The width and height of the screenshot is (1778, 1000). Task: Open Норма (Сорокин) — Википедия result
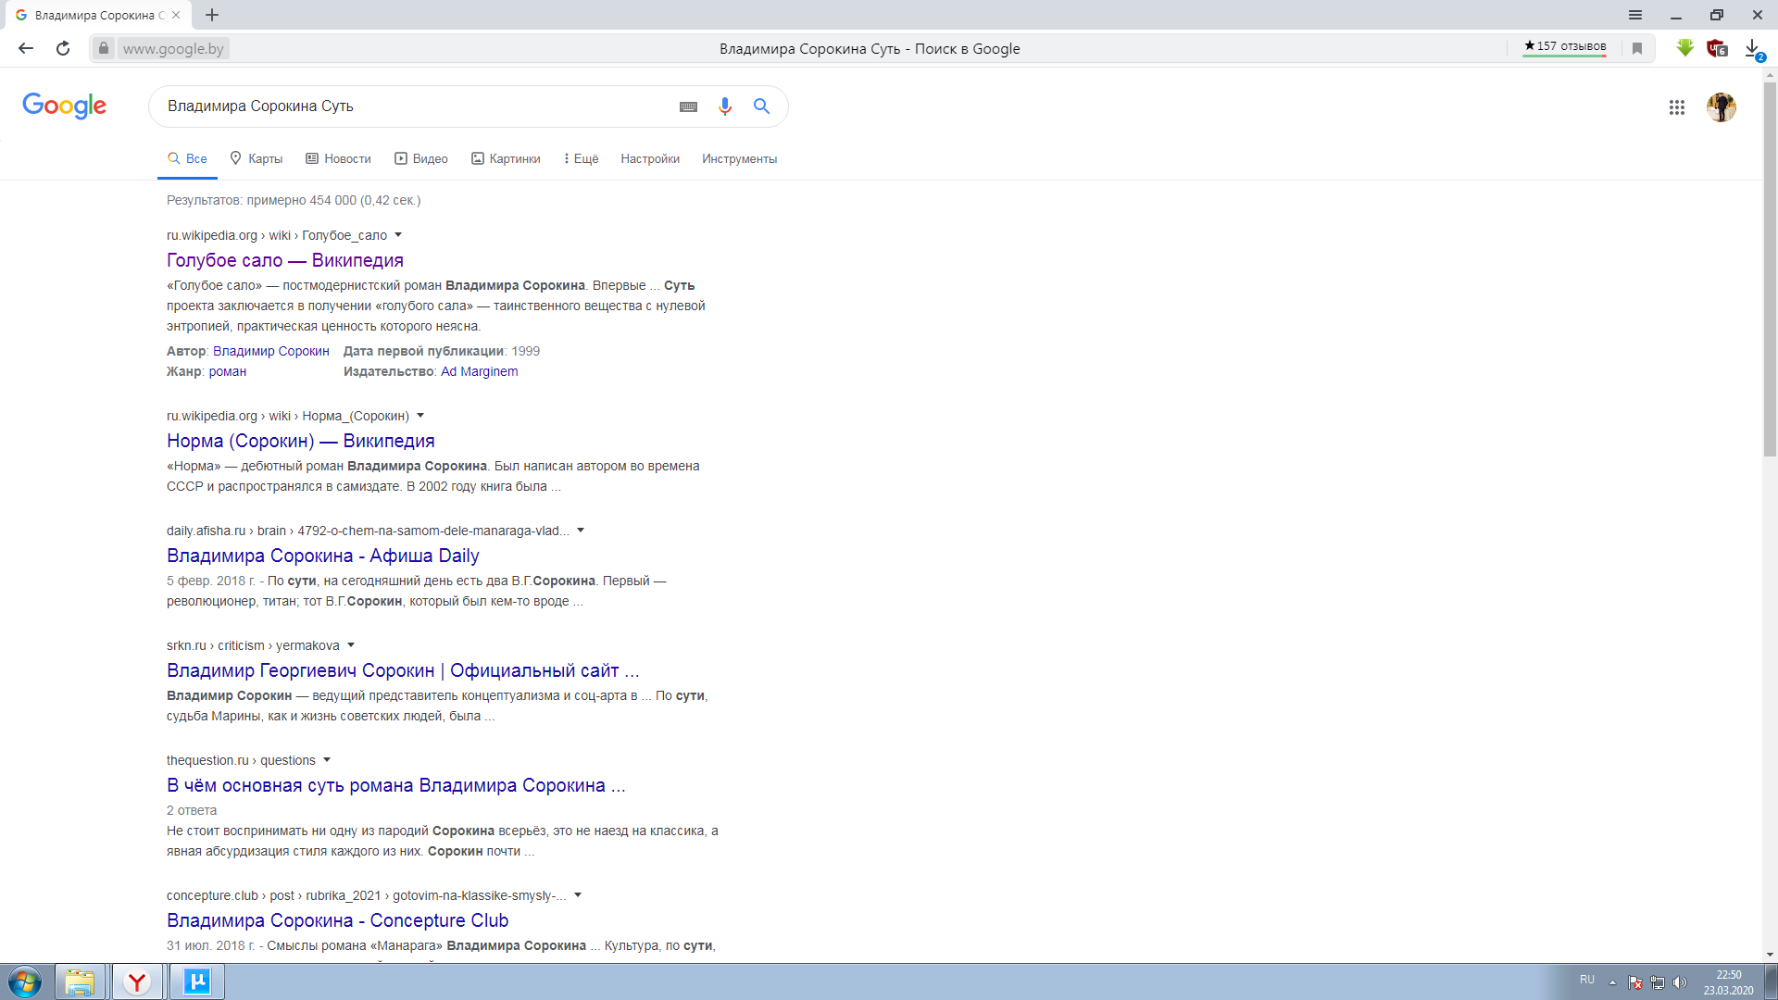click(x=301, y=441)
